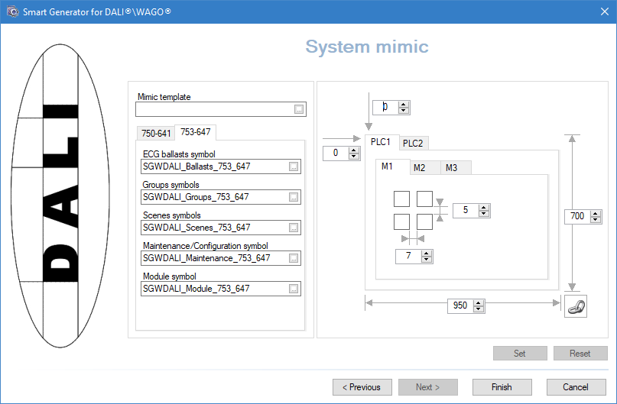Click the Mimic template text field
The image size is (617, 404).
(x=214, y=110)
